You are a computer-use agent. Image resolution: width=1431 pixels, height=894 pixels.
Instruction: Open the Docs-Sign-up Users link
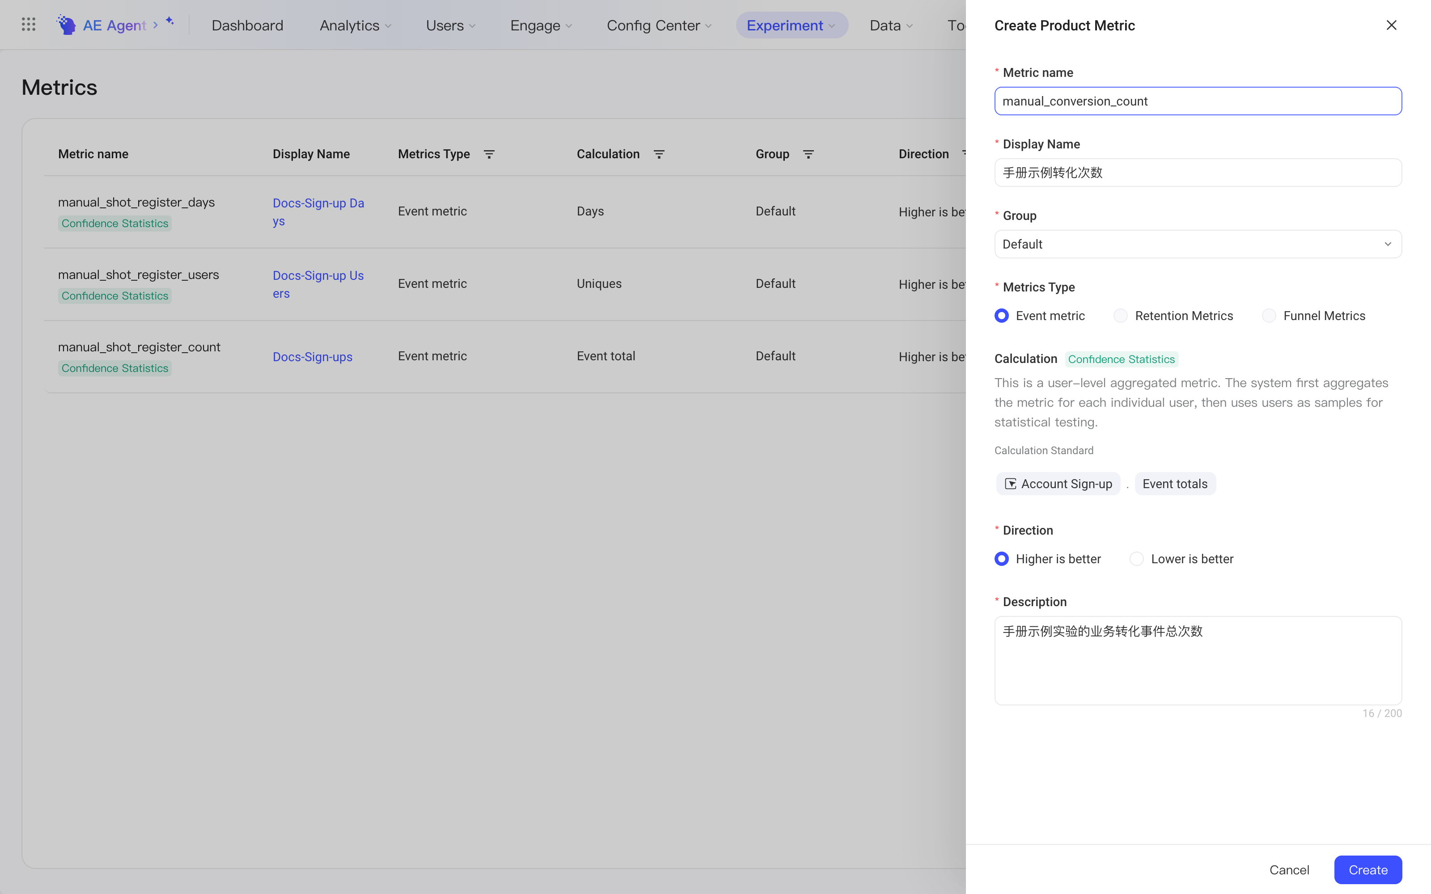coord(318,284)
